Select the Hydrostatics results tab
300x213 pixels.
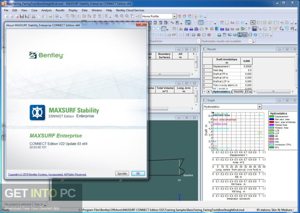point(221,92)
